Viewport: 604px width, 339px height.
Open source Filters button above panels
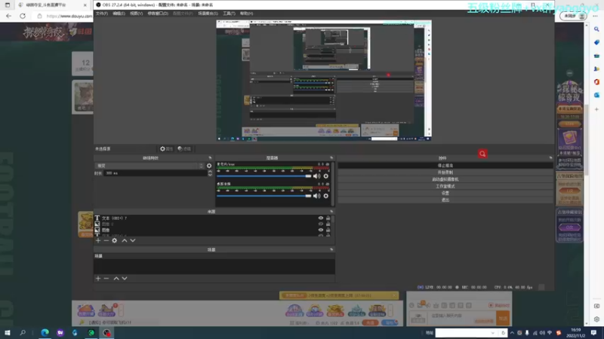coord(184,149)
